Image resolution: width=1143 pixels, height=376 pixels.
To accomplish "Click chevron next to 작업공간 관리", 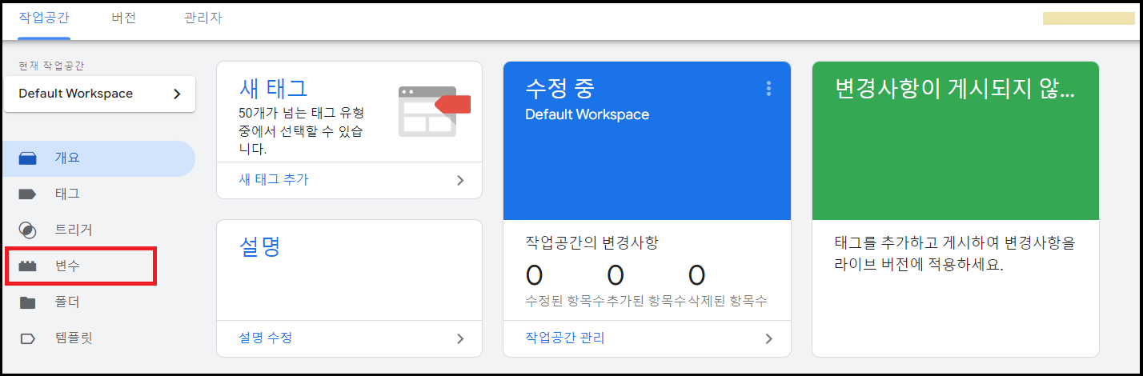I will coord(769,338).
